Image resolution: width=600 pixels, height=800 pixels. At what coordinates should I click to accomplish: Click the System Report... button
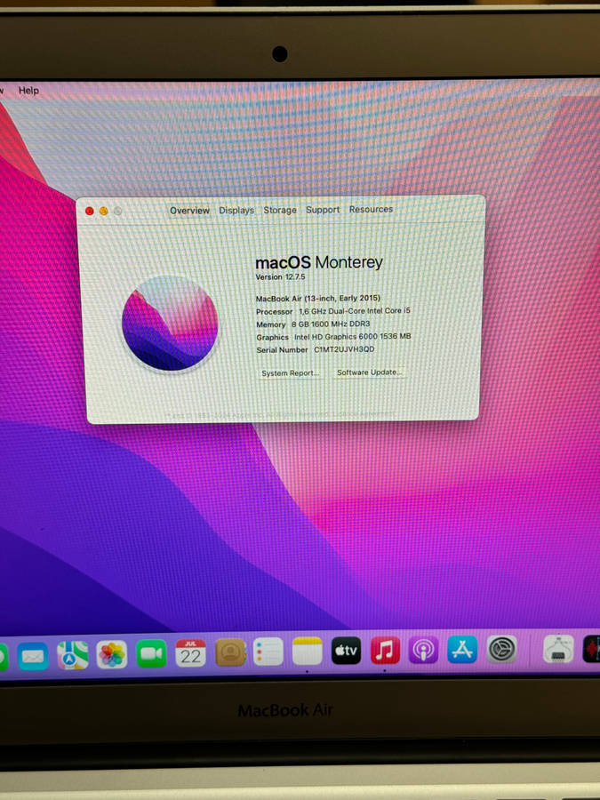[290, 373]
